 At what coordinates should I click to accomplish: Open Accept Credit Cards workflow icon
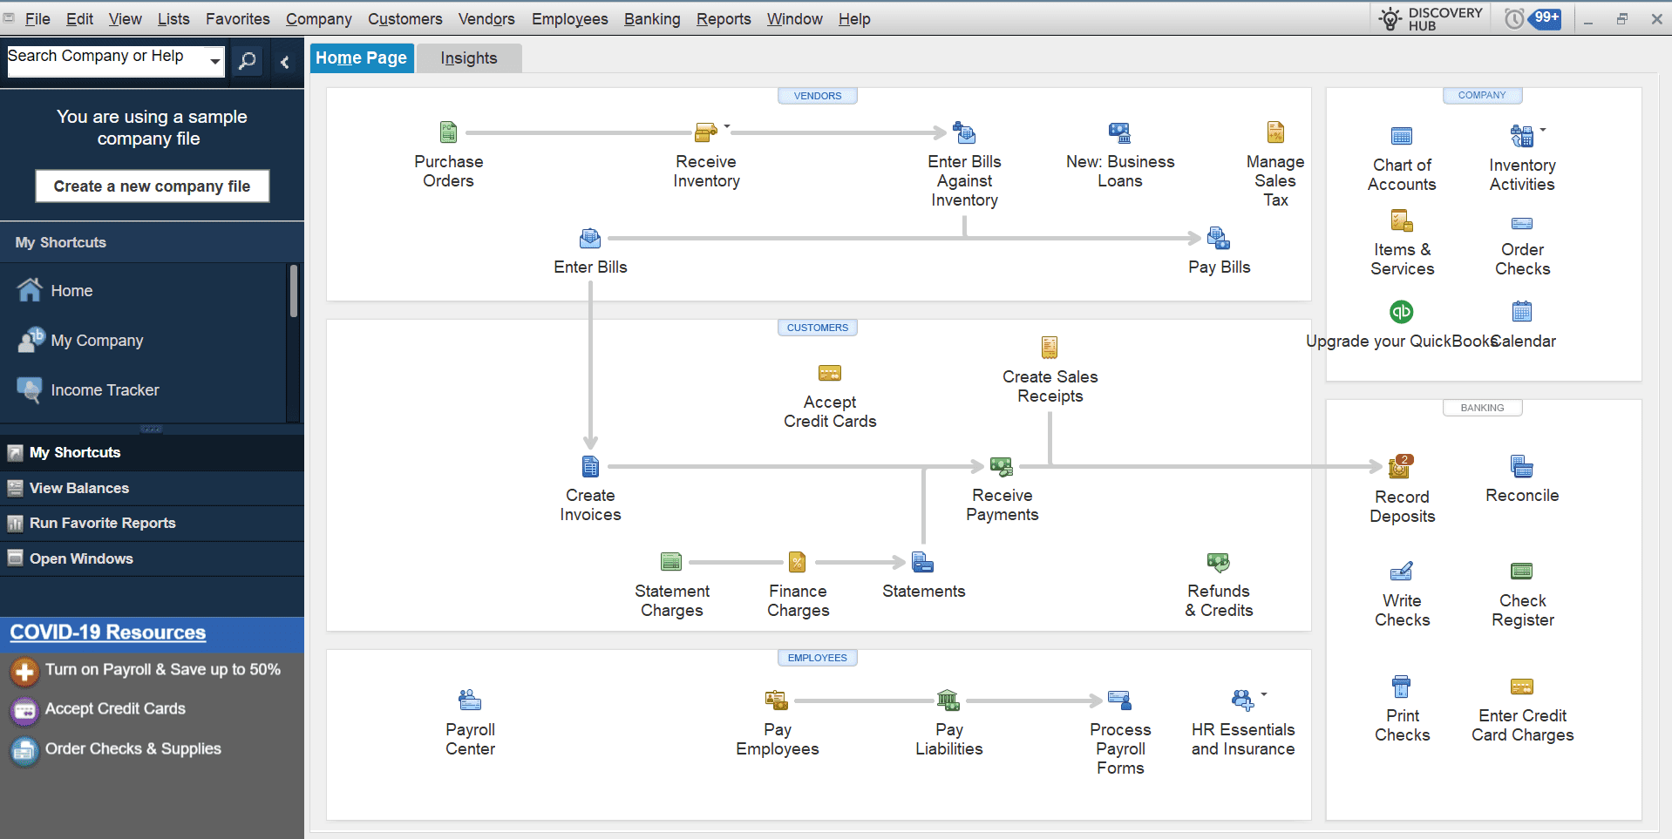[830, 374]
